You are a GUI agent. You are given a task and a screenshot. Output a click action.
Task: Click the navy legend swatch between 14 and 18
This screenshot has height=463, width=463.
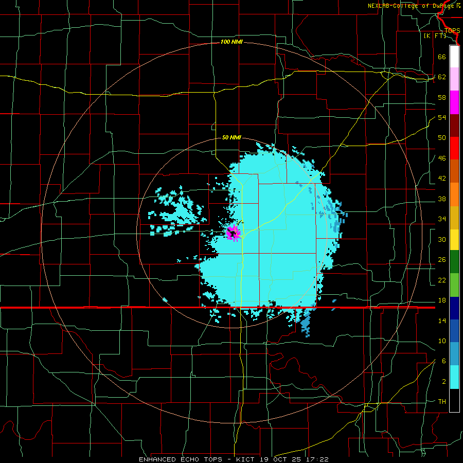[454, 308]
